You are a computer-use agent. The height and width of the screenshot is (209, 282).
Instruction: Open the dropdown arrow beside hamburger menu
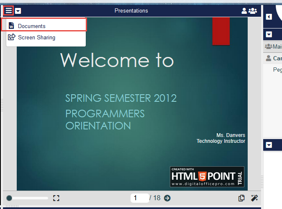(18, 11)
